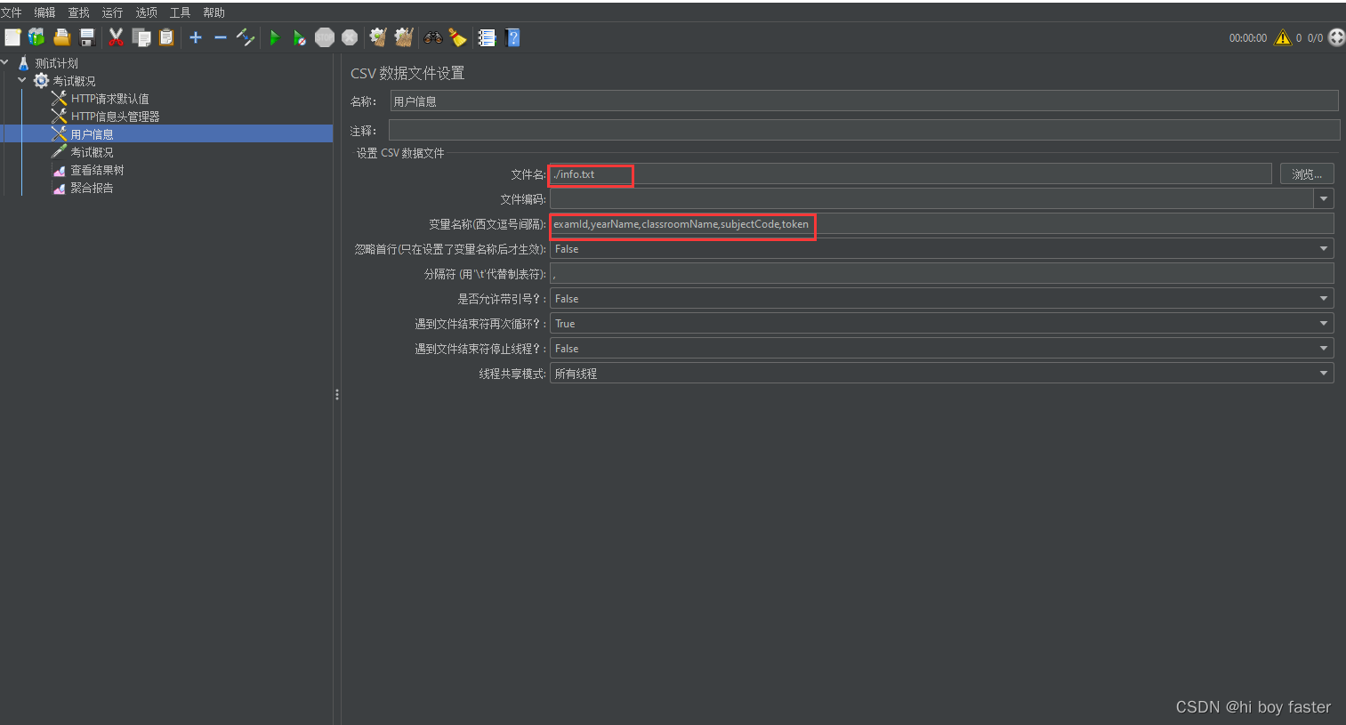This screenshot has width=1346, height=725.
Task: Open the 是否允许带引号 dropdown
Action: [942, 299]
